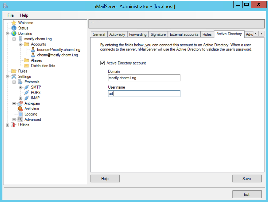Expand the SMTP node
The image size is (268, 202).
[x=20, y=87]
